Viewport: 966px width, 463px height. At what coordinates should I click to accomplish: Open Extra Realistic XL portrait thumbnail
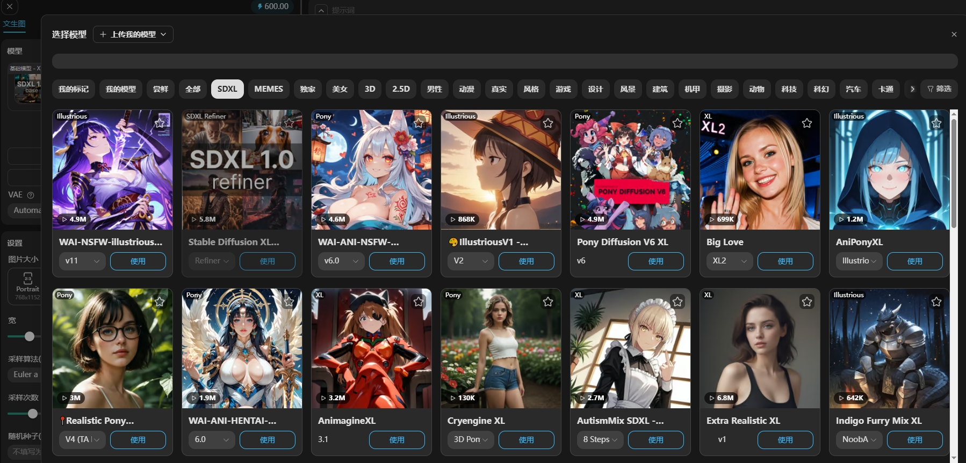pos(760,349)
